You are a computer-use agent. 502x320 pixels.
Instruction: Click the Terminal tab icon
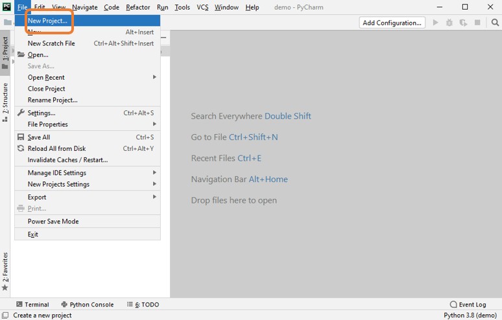[19, 304]
